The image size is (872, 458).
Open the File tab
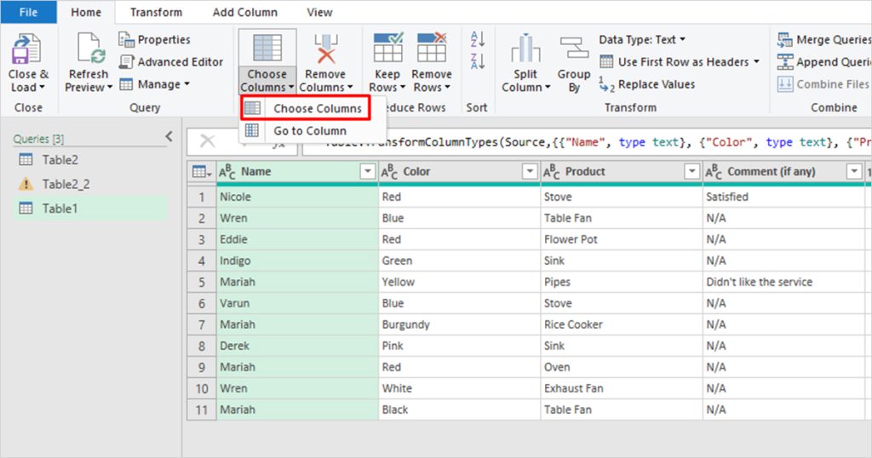click(x=28, y=12)
